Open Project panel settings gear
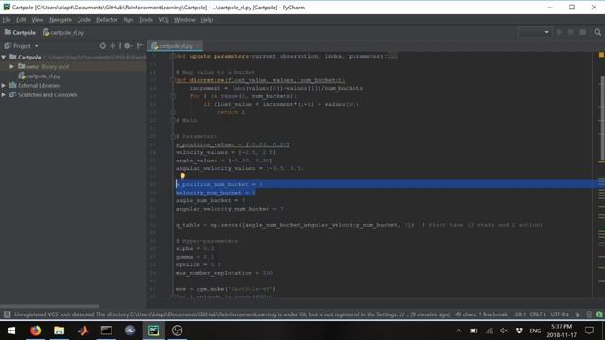This screenshot has height=340, width=605. pos(128,46)
